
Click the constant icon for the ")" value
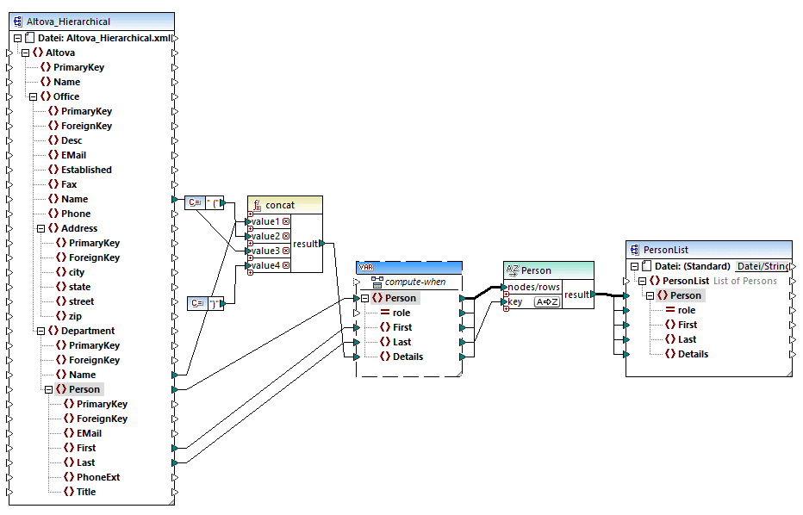pyautogui.click(x=196, y=303)
